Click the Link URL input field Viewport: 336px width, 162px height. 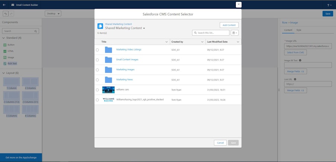point(308,84)
